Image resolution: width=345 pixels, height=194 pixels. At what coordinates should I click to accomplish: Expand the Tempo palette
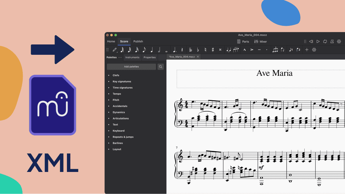pos(109,94)
